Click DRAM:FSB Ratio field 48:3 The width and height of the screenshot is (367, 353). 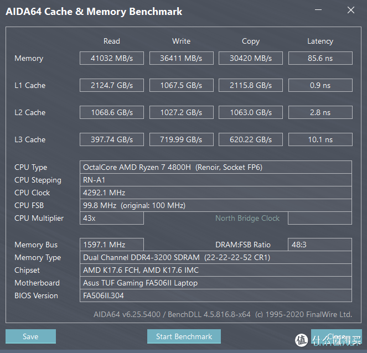tap(320, 245)
